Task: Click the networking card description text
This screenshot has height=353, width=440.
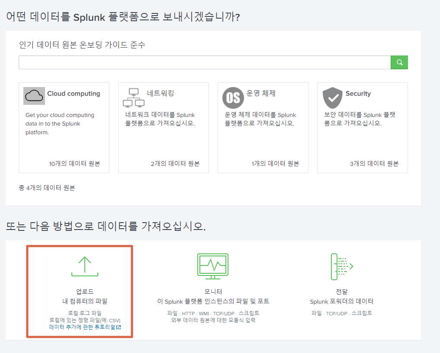Action: pyautogui.click(x=160, y=119)
